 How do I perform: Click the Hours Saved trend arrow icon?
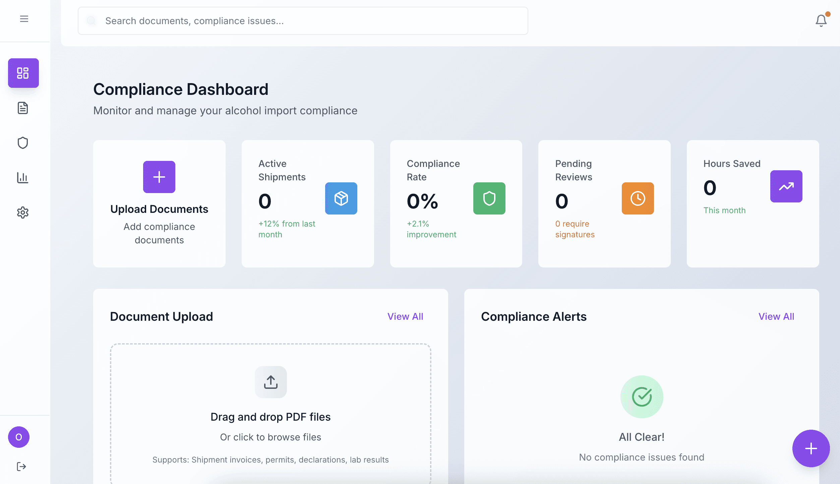pos(786,186)
